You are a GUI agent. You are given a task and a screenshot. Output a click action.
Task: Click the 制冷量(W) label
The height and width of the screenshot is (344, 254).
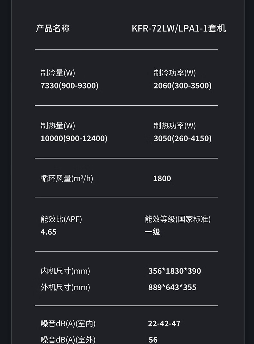(x=58, y=73)
